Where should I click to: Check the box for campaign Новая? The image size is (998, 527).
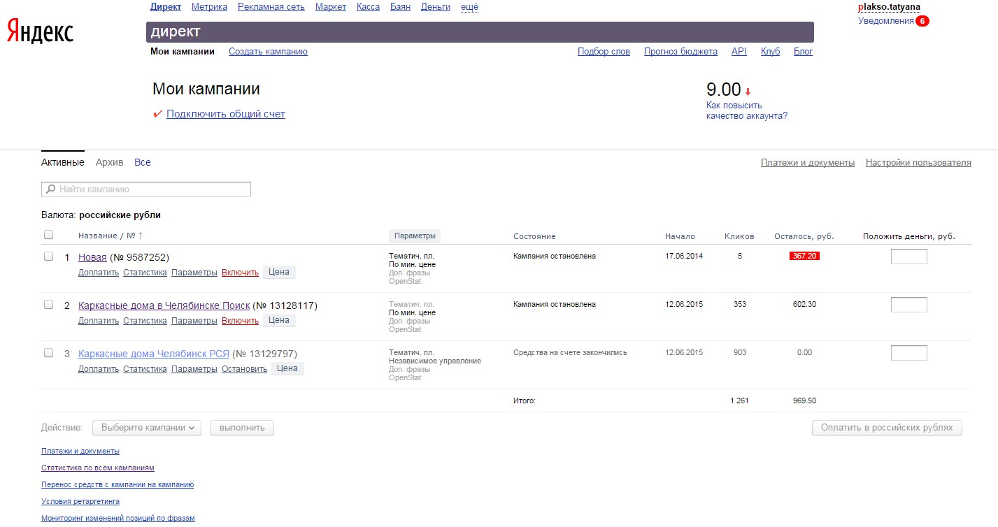point(48,257)
